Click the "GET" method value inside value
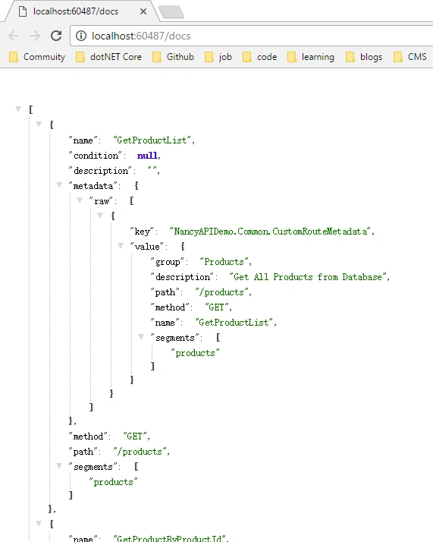This screenshot has width=433, height=542. click(218, 307)
